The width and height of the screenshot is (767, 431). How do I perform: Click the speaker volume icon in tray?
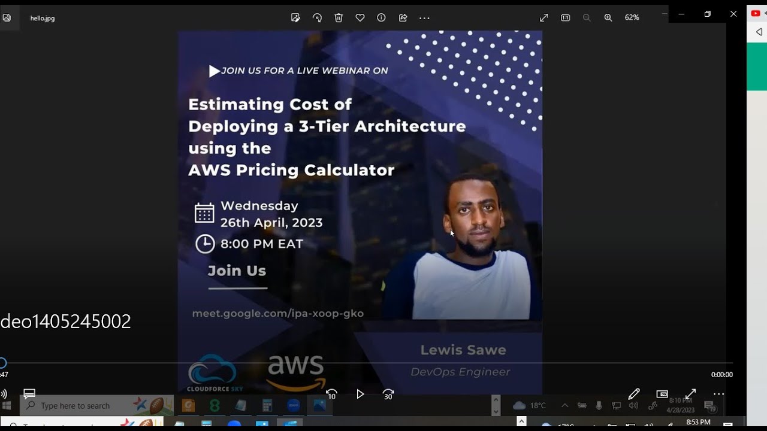(633, 406)
